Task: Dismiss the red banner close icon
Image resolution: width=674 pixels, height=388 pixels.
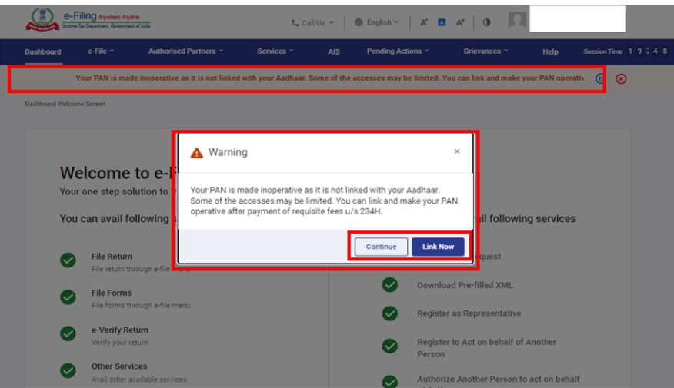Action: pos(621,78)
